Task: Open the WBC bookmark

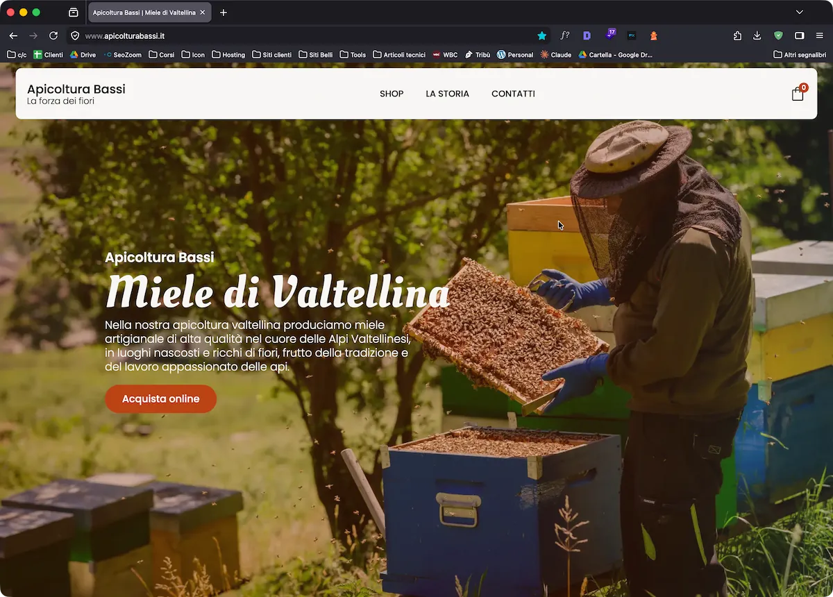Action: (x=445, y=55)
